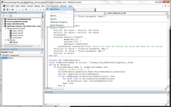Image resolution: width=171 pixels, height=107 pixels.
Task: Click the Save (floppy disk) toolbar icon
Action: click(x=12, y=10)
